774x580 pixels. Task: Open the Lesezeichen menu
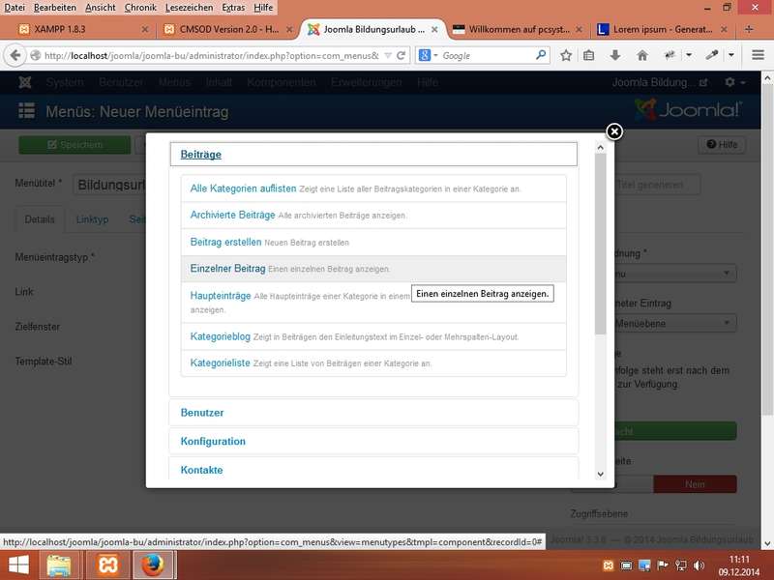coord(189,8)
